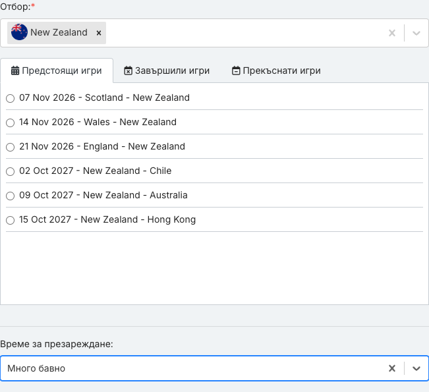Open the Време за презареждане dropdown arrow
Image resolution: width=429 pixels, height=392 pixels.
416,368
